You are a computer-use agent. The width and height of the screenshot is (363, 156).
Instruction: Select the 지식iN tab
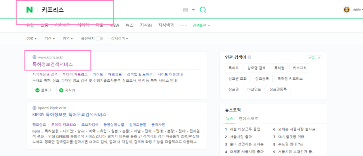coord(146,25)
